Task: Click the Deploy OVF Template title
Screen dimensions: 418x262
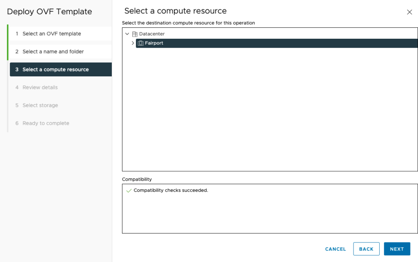Action: [49, 12]
